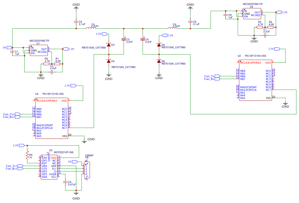Click the RB751S40_C477990 label beside D6

point(173,64)
